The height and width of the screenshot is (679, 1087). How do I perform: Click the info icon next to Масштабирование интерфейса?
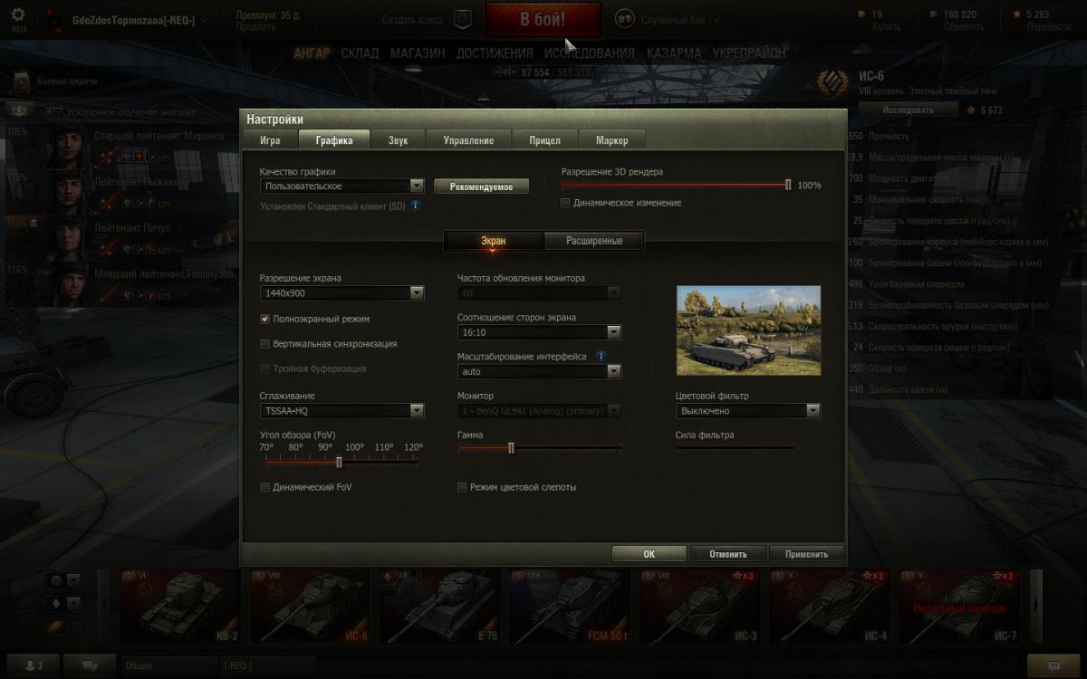point(601,357)
